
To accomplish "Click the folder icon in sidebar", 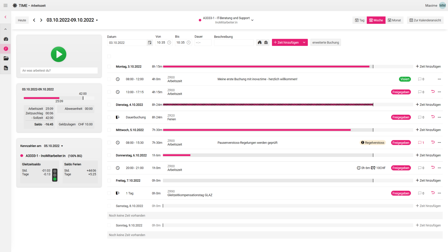I will [6, 58].
